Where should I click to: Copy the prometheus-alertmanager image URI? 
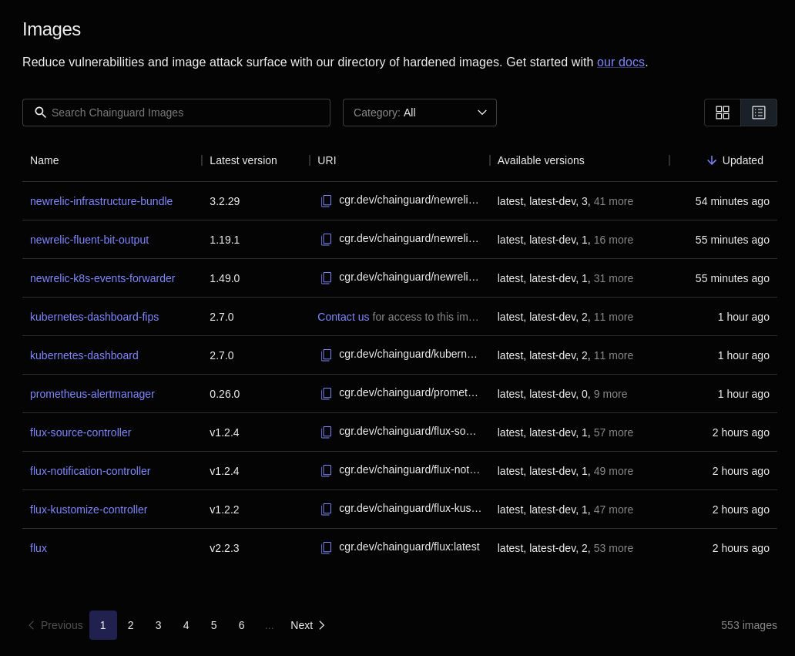pyautogui.click(x=326, y=393)
